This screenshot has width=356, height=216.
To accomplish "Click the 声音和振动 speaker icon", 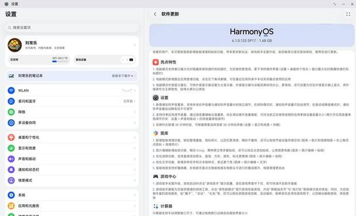I will (11, 158).
